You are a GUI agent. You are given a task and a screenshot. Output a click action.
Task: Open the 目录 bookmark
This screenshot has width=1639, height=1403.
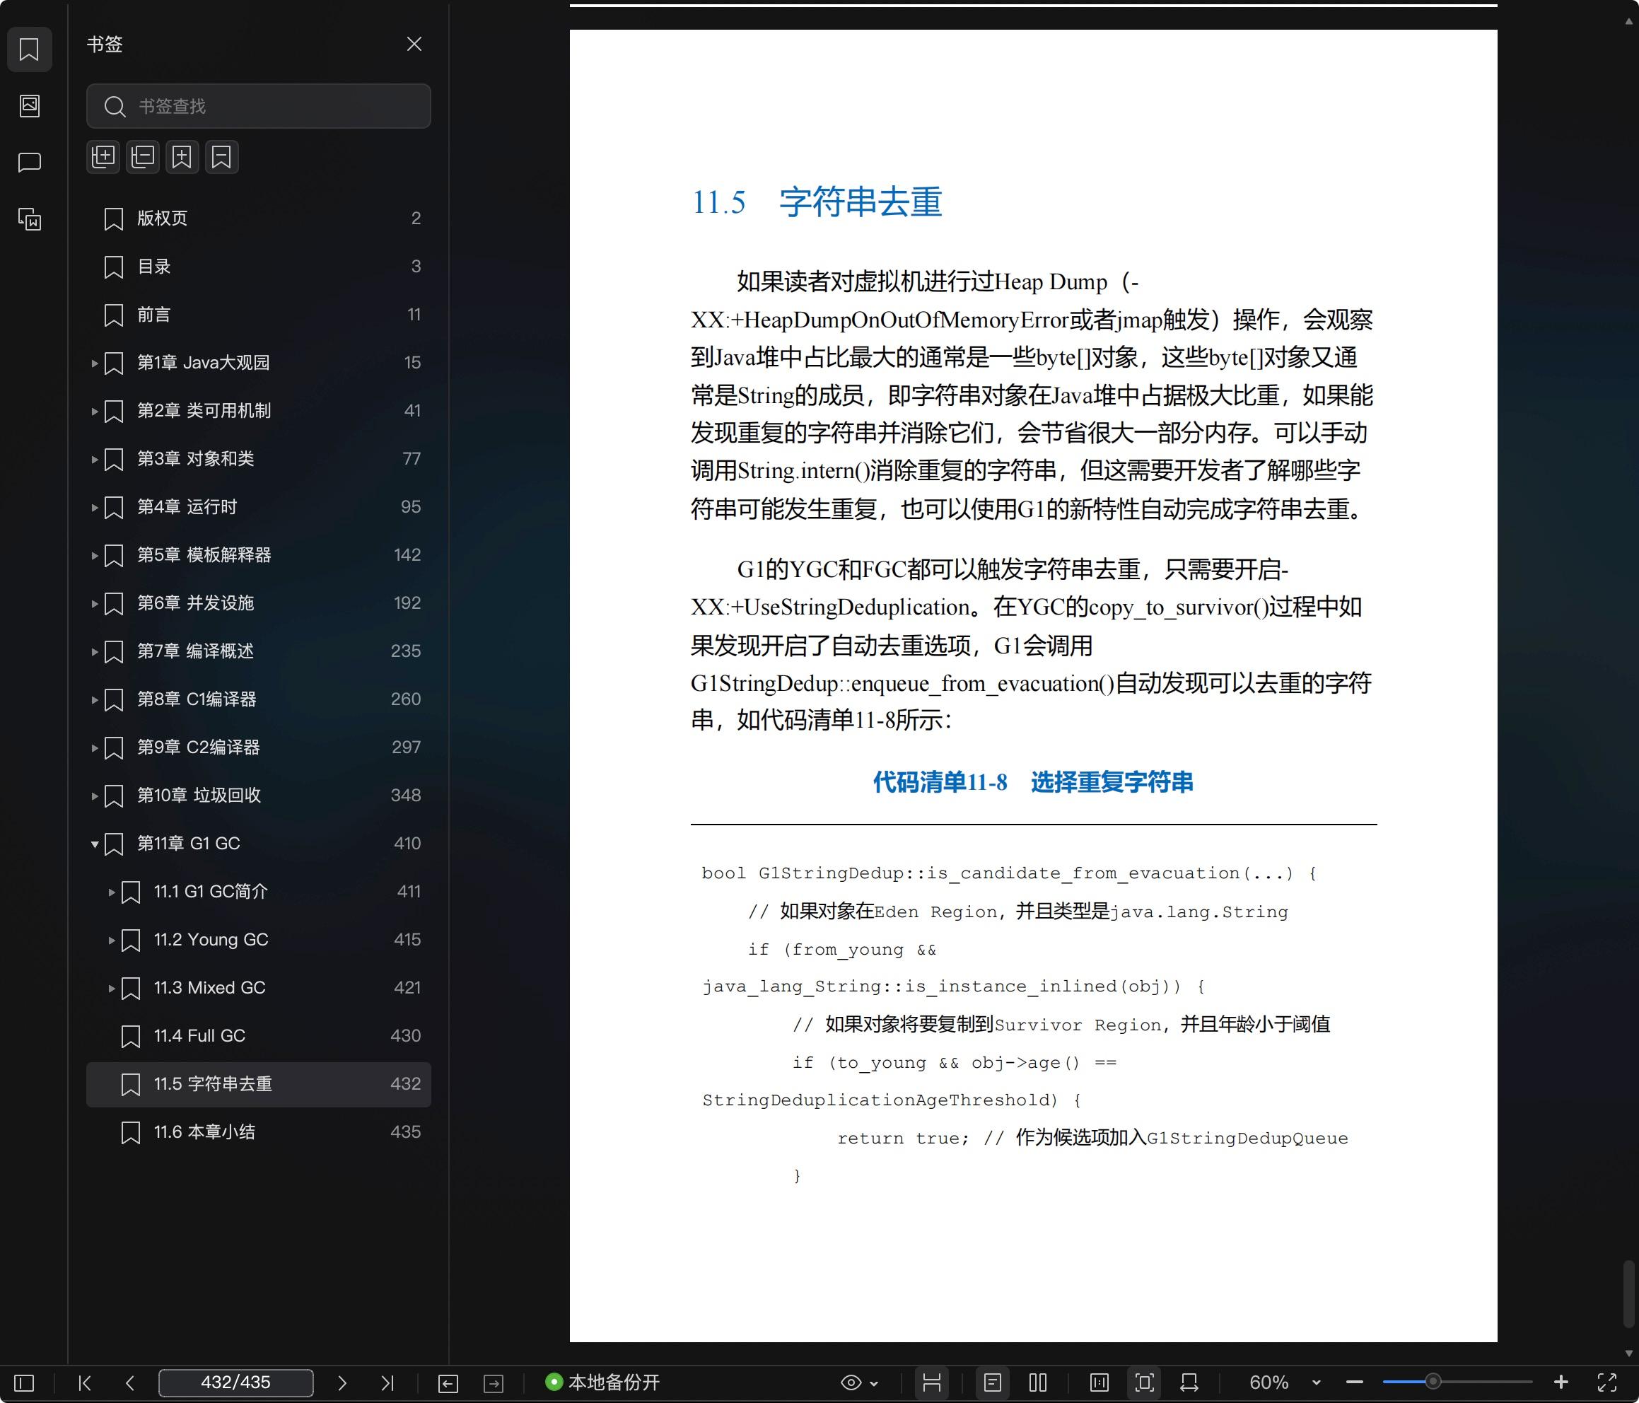[x=259, y=267]
